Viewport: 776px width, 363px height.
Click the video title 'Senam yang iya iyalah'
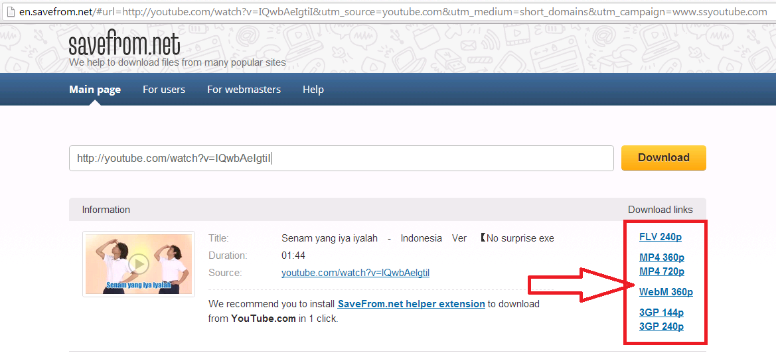point(330,238)
